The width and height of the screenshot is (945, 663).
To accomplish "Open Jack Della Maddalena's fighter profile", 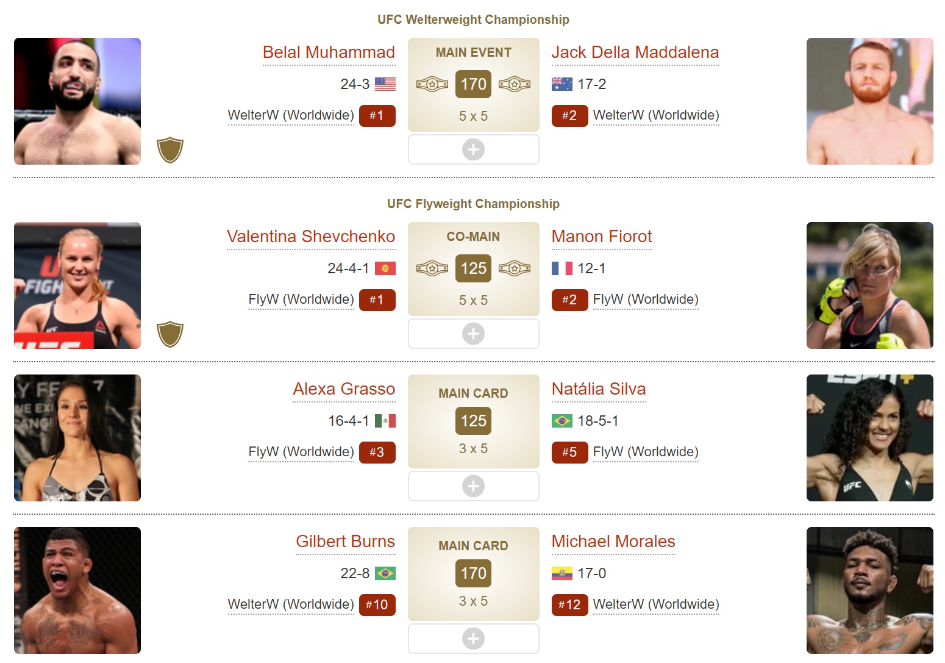I will point(635,52).
